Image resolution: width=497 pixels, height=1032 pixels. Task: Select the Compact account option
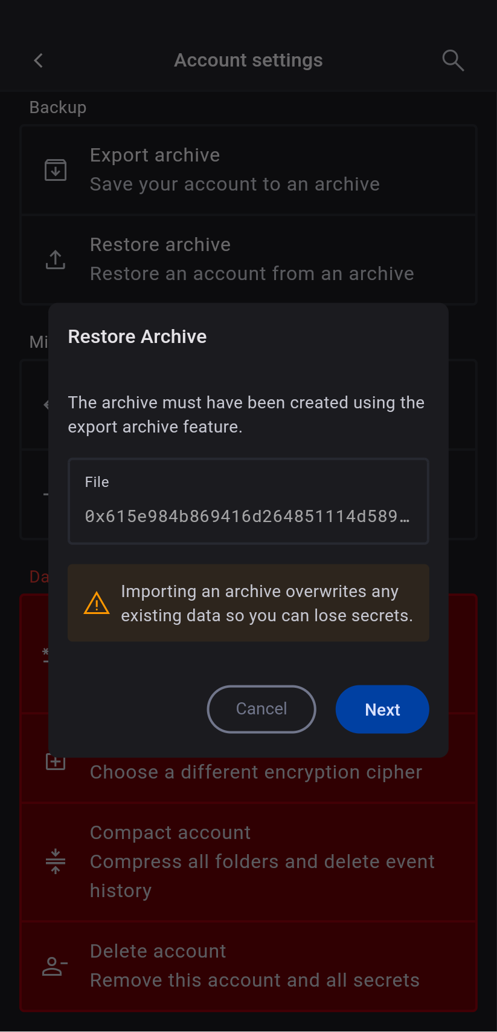point(249,861)
